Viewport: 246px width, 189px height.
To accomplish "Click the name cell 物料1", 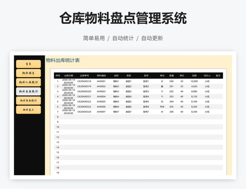I will click(116, 81).
